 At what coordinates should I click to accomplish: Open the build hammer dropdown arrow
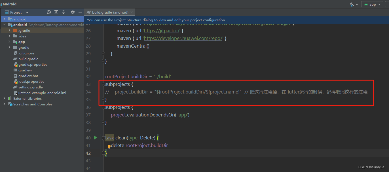point(357,4)
